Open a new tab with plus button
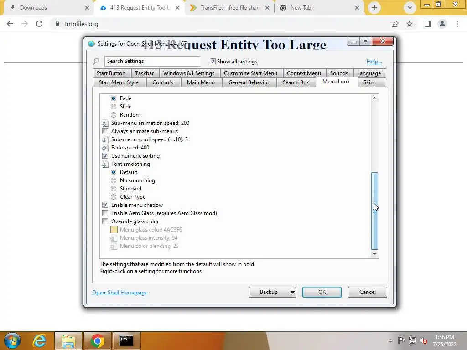 pyautogui.click(x=374, y=8)
